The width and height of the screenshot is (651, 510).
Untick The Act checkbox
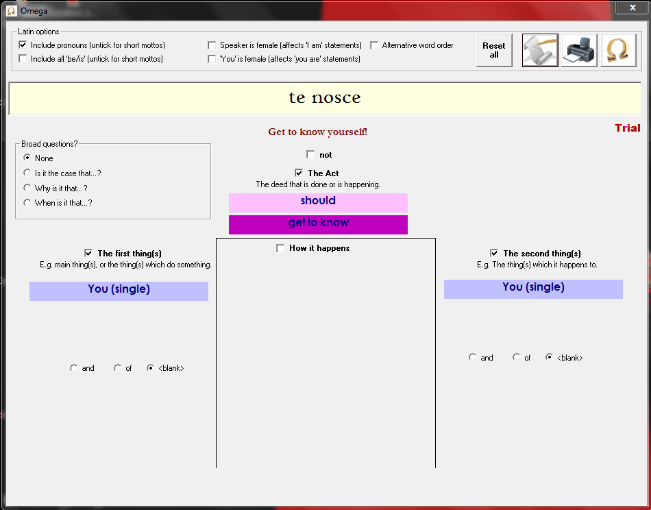pyautogui.click(x=299, y=173)
